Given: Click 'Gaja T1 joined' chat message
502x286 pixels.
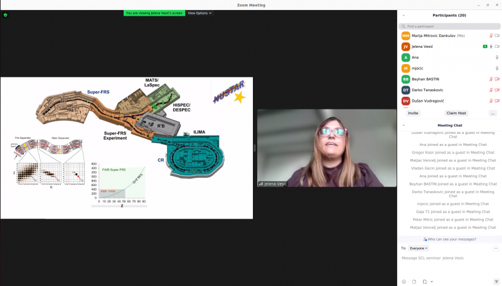Looking at the screenshot, I should (453, 212).
